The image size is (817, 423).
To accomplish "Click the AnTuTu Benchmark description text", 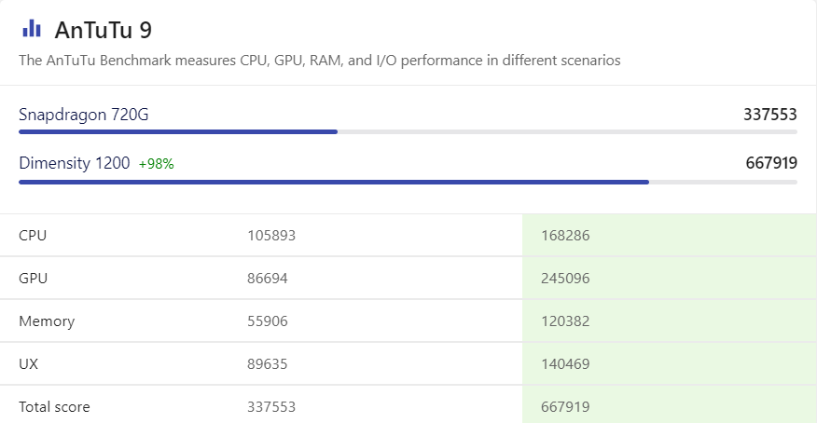I will 319,61.
